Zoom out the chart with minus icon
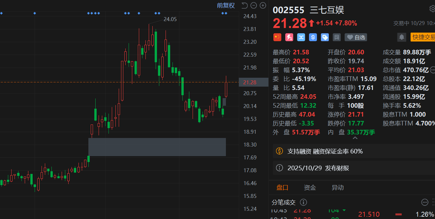Viewport: 435px width, 219px height. [x=254, y=5]
